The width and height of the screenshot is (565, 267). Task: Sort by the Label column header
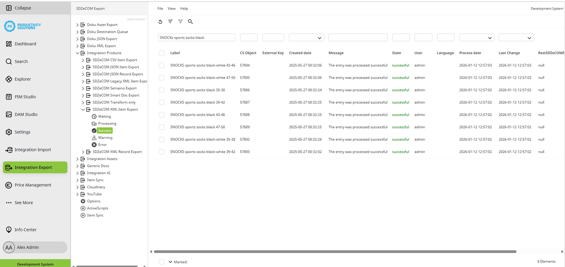coord(175,53)
